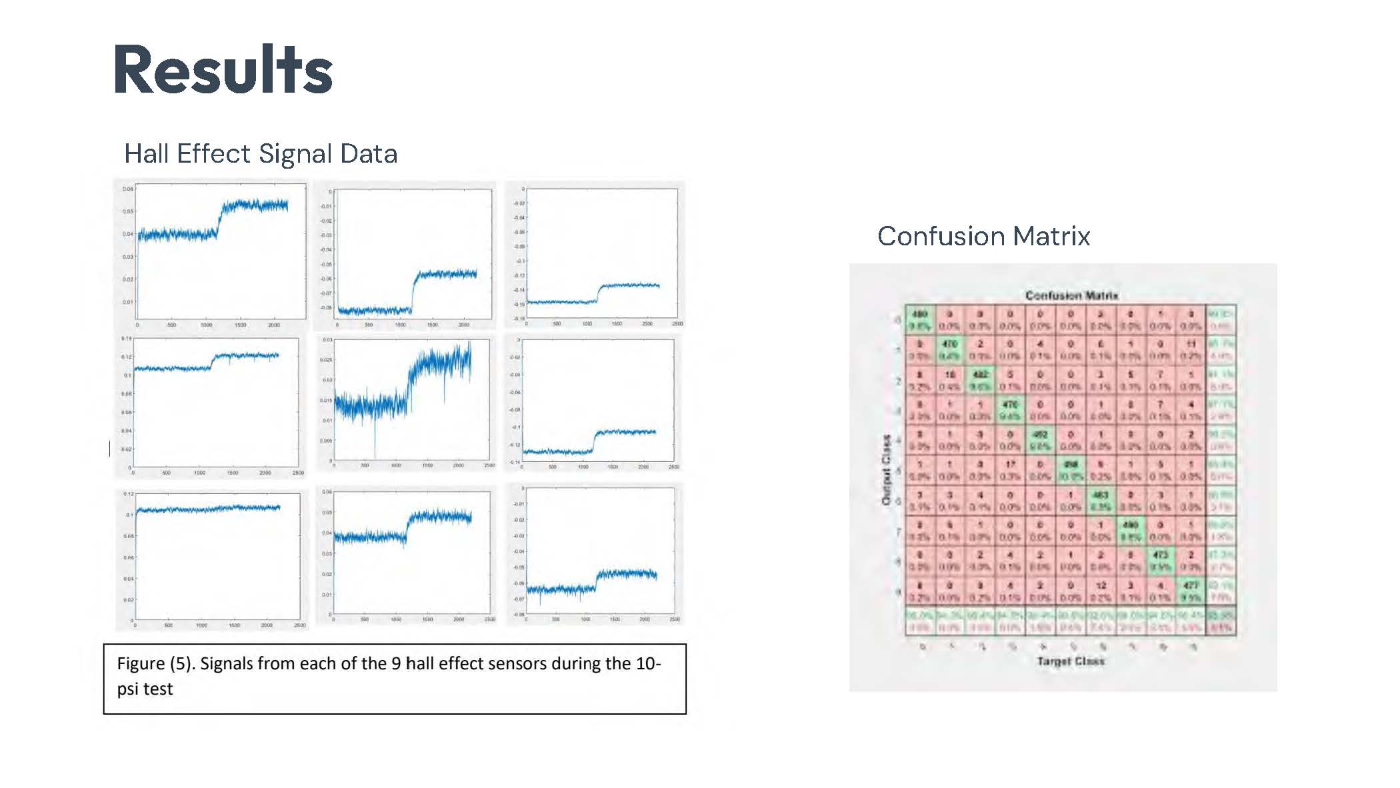This screenshot has width=1400, height=788.
Task: Click the "Target Class" axis label
Action: (x=1071, y=661)
